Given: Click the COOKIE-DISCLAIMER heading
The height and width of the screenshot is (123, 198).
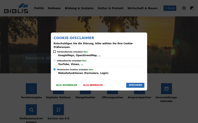Looking at the screenshot, I should point(74,38).
